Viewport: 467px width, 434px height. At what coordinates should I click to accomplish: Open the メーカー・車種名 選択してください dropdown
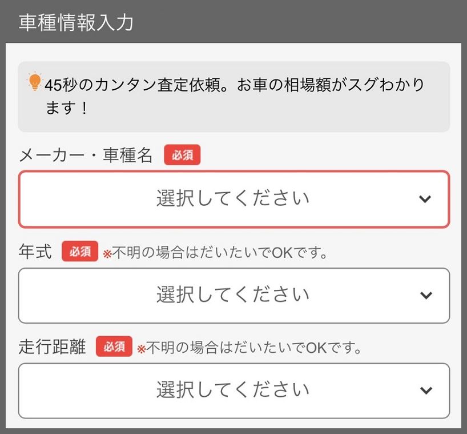coord(234,199)
